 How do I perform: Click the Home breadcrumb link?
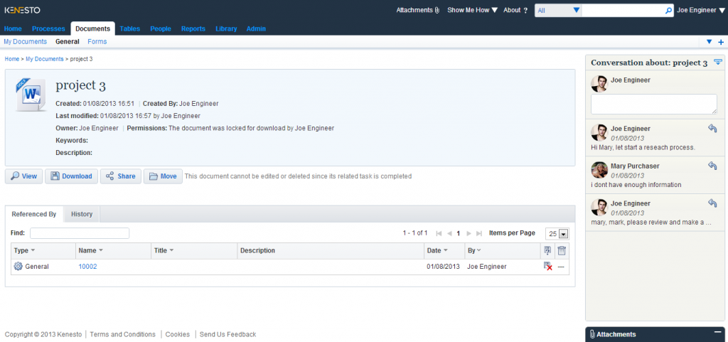(12, 59)
